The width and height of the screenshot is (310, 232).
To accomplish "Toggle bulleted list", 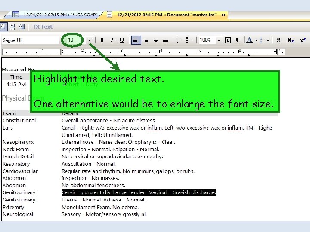I will click(189, 40).
